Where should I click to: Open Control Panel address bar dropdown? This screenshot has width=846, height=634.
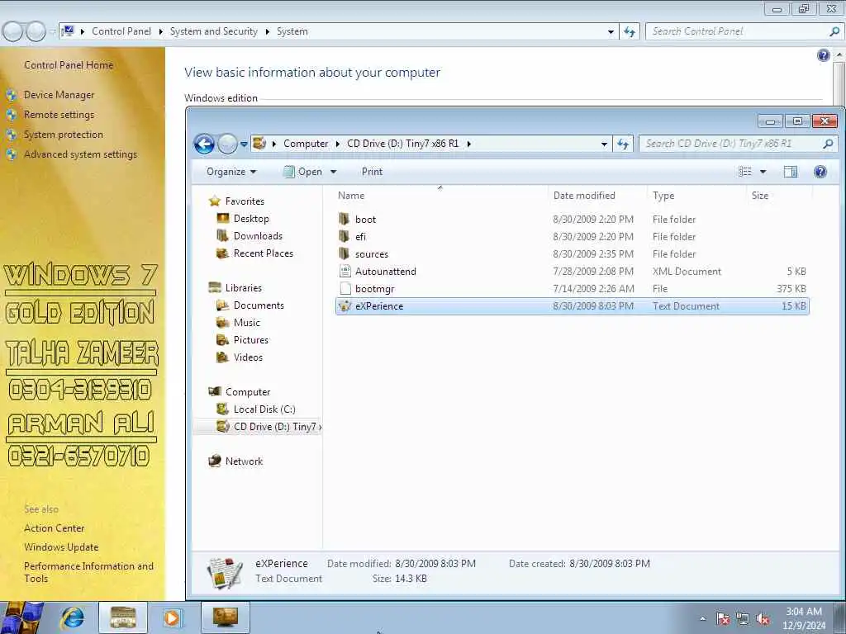click(x=611, y=31)
